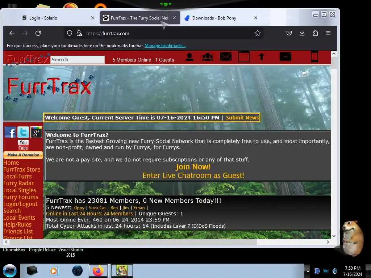The image size is (371, 278).
Task: Reload the FurrTrax page
Action: tap(38, 33)
